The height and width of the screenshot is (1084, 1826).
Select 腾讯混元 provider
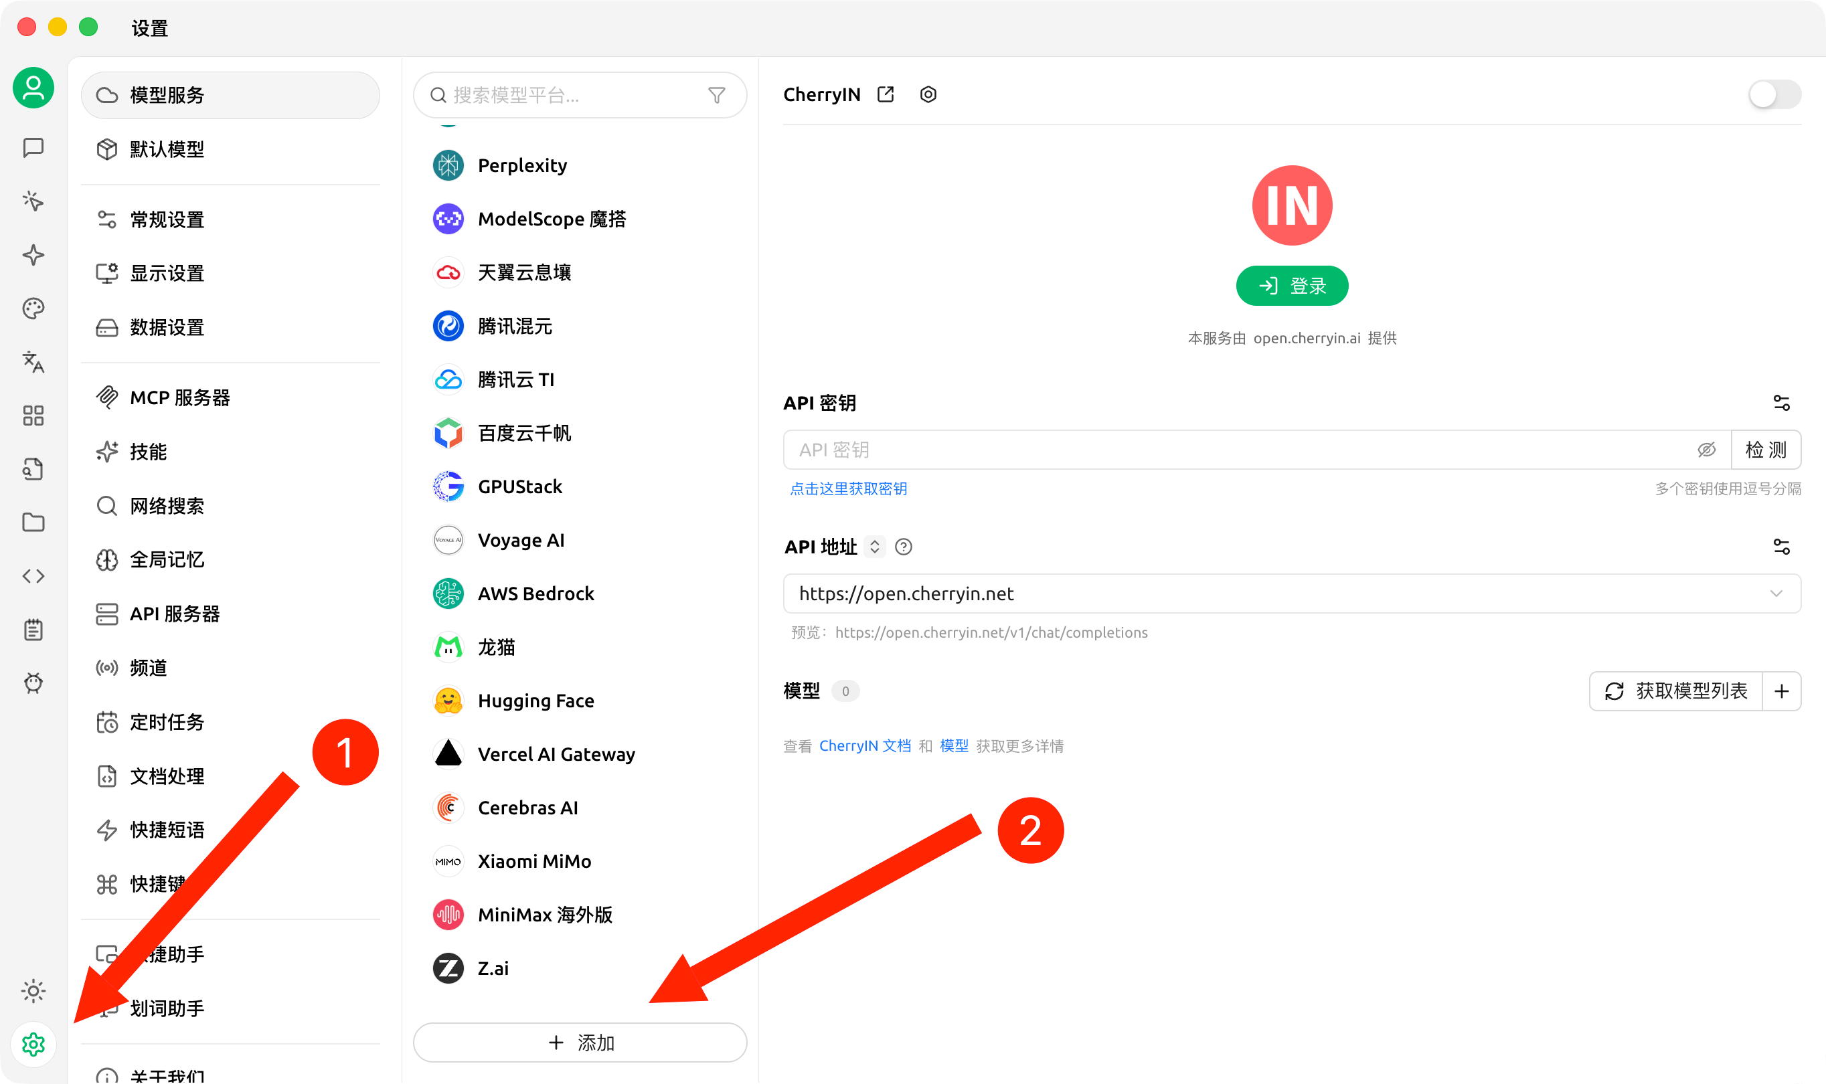pyautogui.click(x=580, y=326)
